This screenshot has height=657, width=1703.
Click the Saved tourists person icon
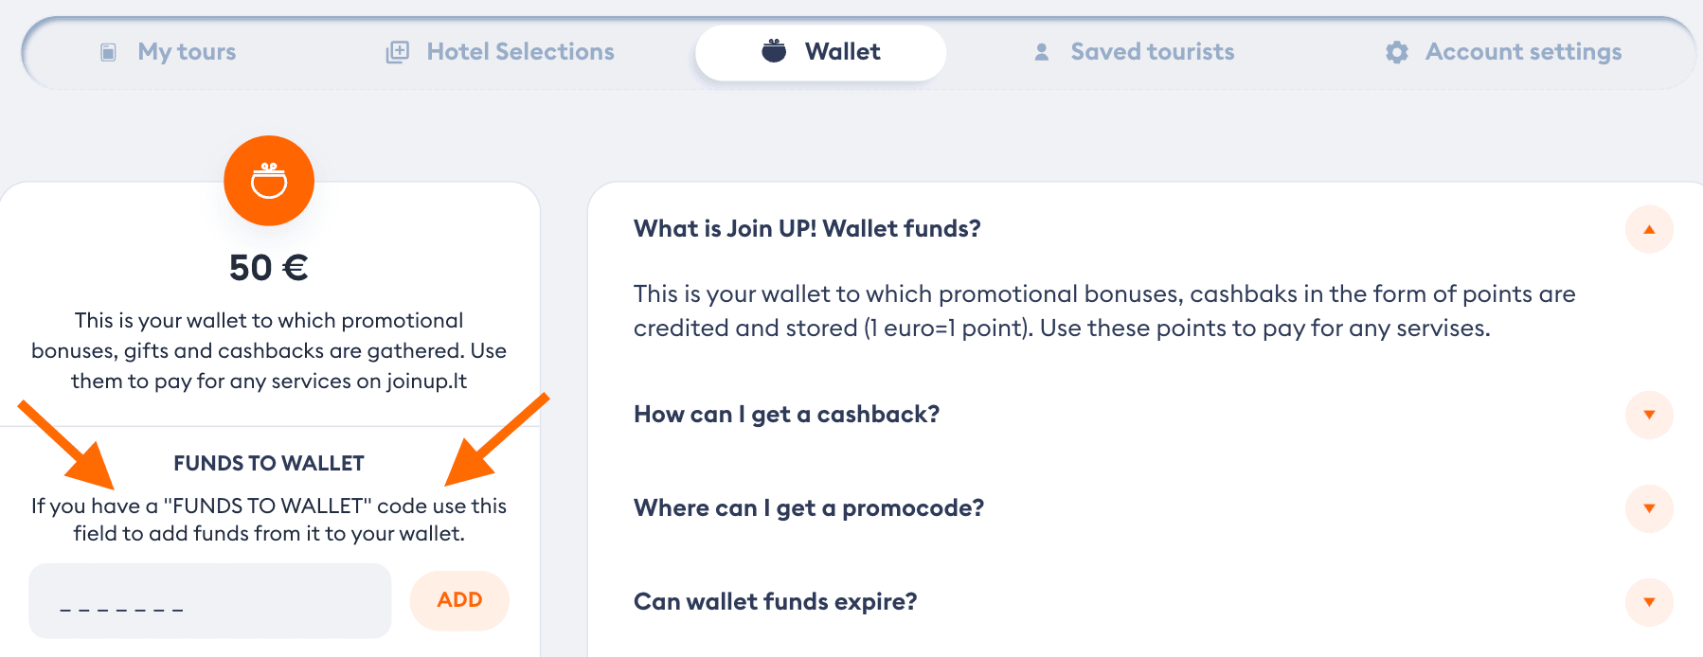(1042, 52)
